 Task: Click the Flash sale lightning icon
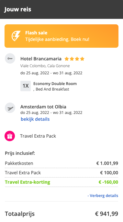pyautogui.click(x=16, y=36)
